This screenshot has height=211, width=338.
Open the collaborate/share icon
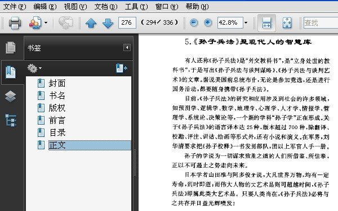tap(35, 22)
